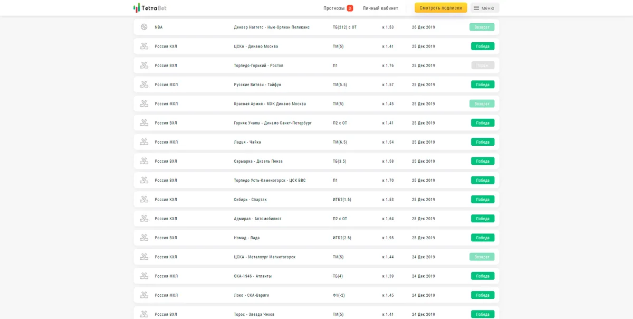This screenshot has height=319, width=633.
Task: Click the hockey icon in Красная Армия row
Action: point(144,104)
